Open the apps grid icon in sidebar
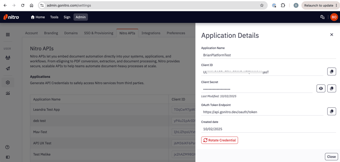 [x=8, y=35]
